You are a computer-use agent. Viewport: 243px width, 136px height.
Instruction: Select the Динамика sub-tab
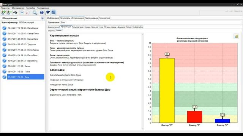click(121, 27)
